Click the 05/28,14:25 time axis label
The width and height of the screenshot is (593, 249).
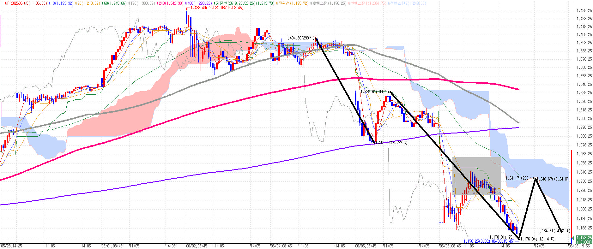click(x=11, y=246)
